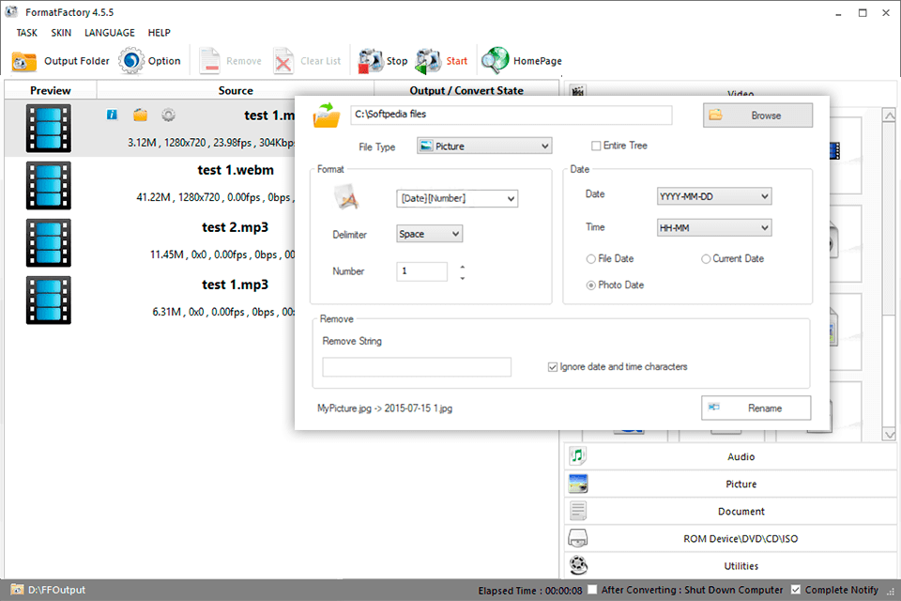Open the Output Folder toolbar icon
The width and height of the screenshot is (901, 601).
point(24,61)
